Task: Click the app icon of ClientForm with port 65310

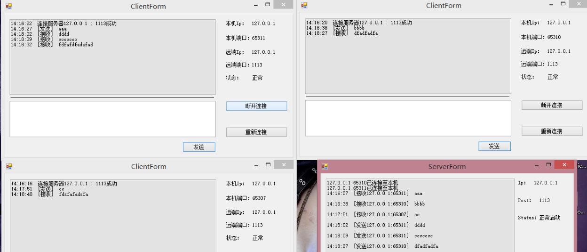Action: click(x=304, y=5)
